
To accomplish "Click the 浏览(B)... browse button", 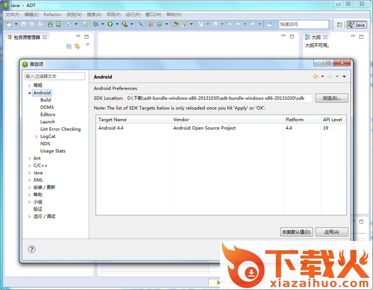I will point(331,98).
